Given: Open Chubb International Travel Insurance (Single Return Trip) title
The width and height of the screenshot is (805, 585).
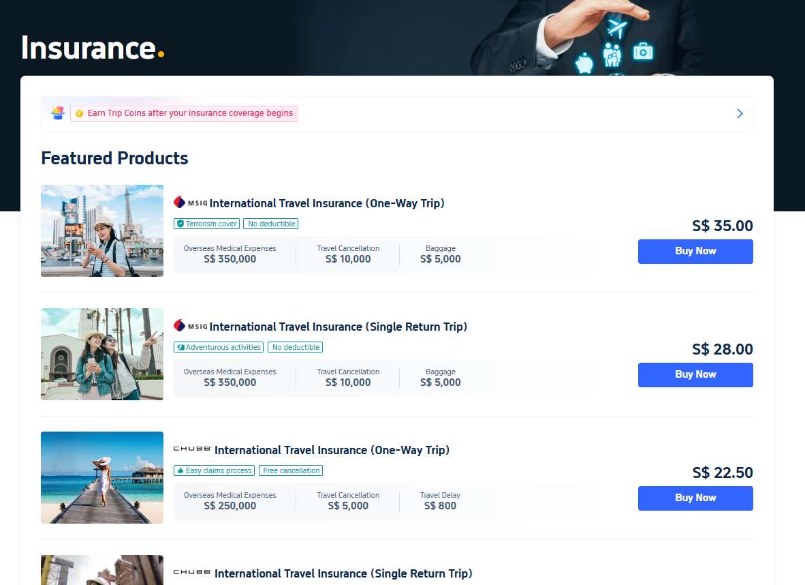Looking at the screenshot, I should coord(343,573).
